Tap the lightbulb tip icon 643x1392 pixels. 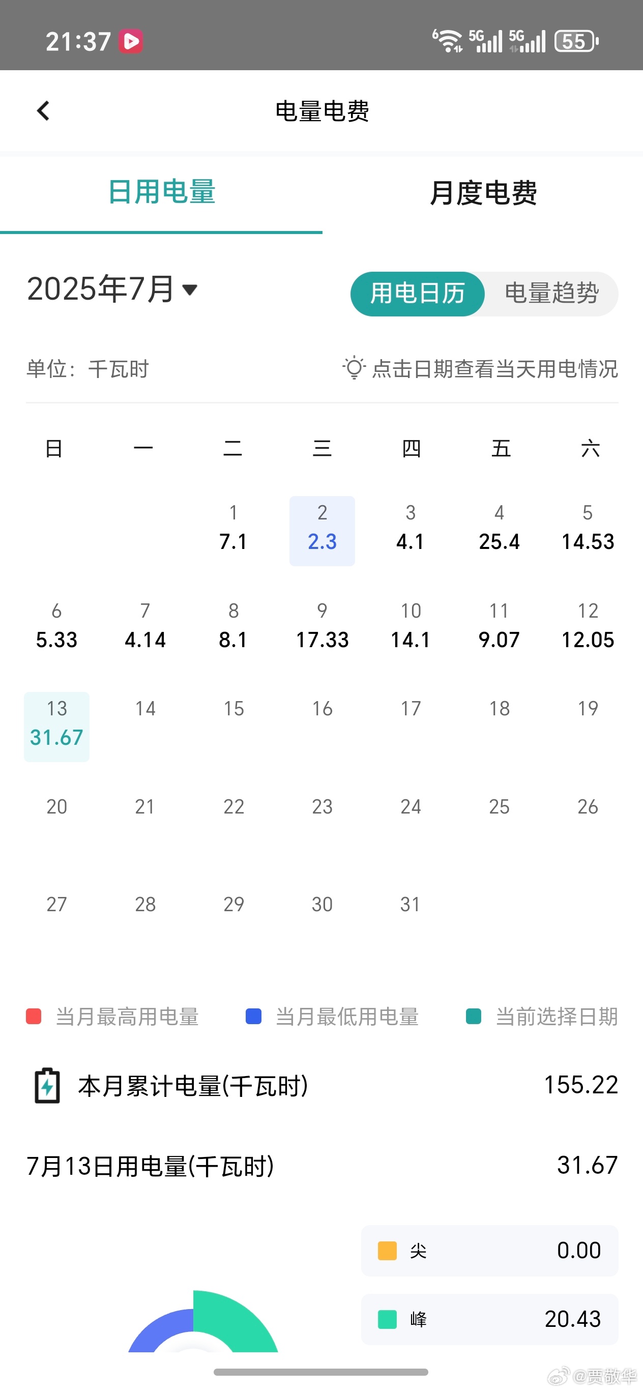(354, 368)
